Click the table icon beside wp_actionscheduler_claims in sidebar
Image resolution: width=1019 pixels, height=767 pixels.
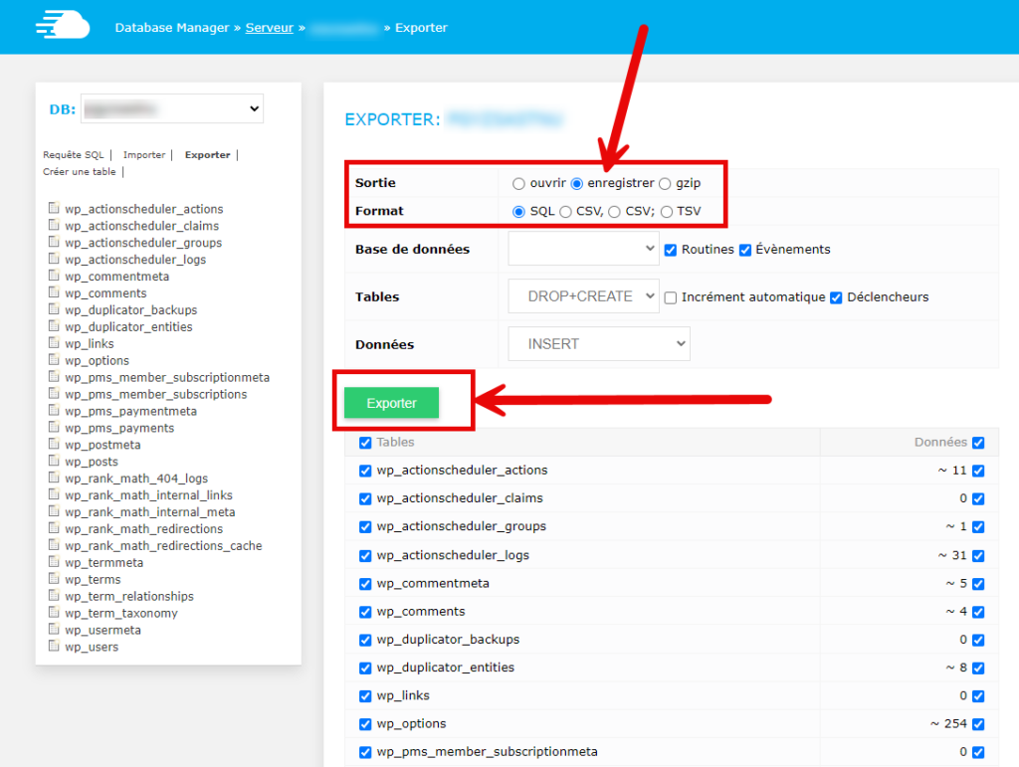click(54, 225)
